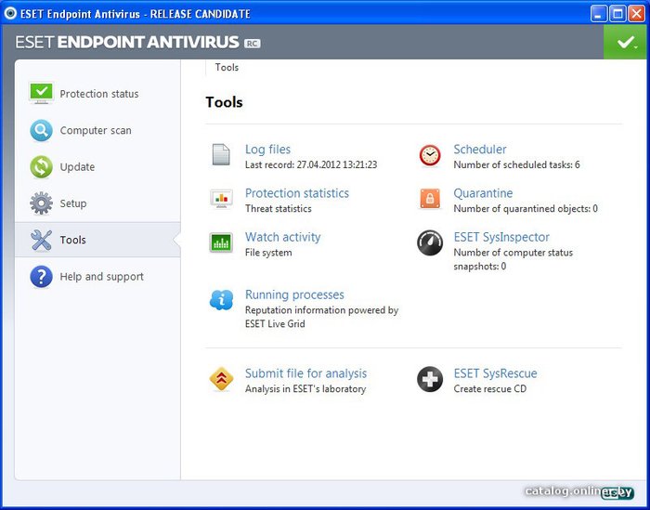Open the Scheduler link
The height and width of the screenshot is (510, 650).
479,150
